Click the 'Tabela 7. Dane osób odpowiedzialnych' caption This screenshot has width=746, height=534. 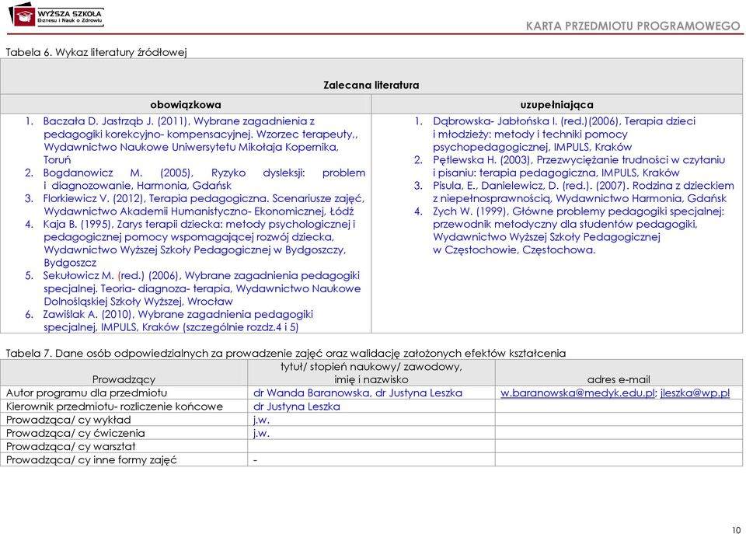point(285,353)
